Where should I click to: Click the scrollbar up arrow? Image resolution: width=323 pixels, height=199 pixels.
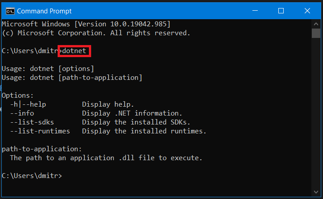pyautogui.click(x=315, y=23)
